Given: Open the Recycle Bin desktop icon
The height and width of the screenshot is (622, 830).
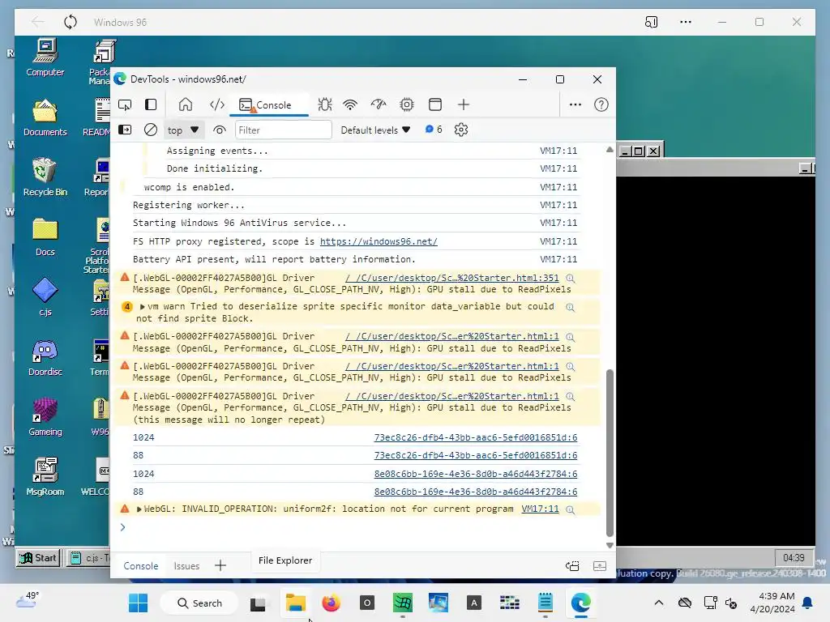Looking at the screenshot, I should click(x=45, y=177).
